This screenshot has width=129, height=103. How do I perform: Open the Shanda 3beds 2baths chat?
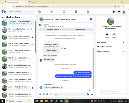(x=18, y=95)
